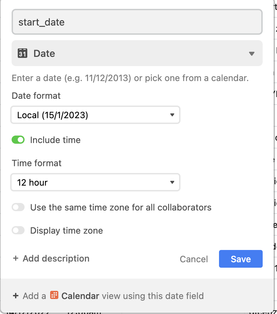Open the Time format 12 hour dropdown
Image resolution: width=277 pixels, height=314 pixels.
point(95,182)
